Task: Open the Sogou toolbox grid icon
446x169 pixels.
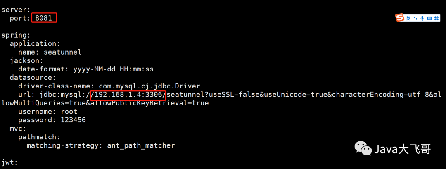Action: pyautogui.click(x=436, y=18)
